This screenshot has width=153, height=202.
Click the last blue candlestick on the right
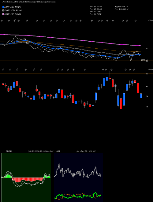141,96
